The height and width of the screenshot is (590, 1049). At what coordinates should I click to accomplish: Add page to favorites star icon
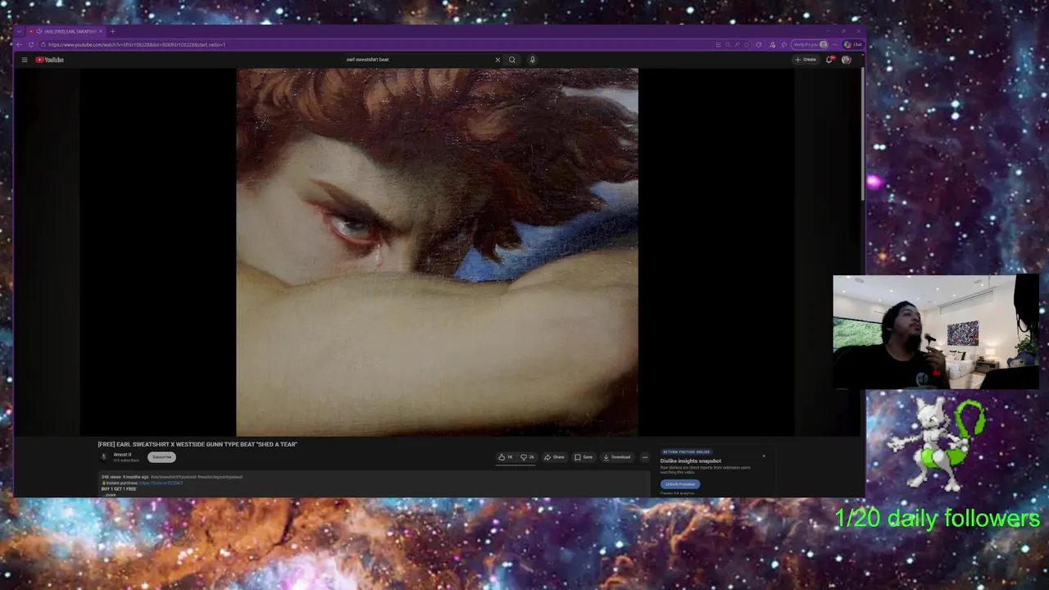coord(747,44)
